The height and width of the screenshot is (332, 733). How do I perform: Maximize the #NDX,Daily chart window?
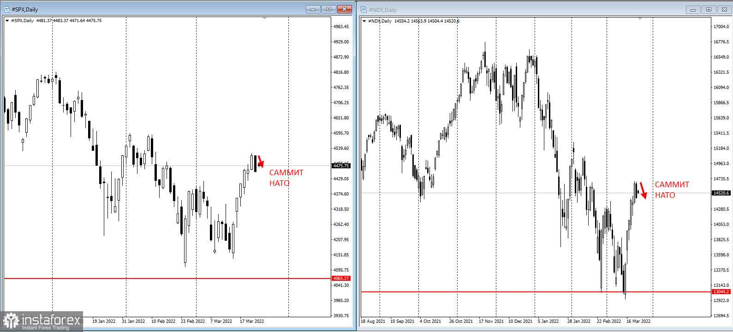709,10
